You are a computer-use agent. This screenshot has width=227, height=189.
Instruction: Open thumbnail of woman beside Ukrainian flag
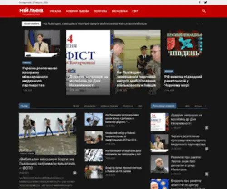coord(42,44)
